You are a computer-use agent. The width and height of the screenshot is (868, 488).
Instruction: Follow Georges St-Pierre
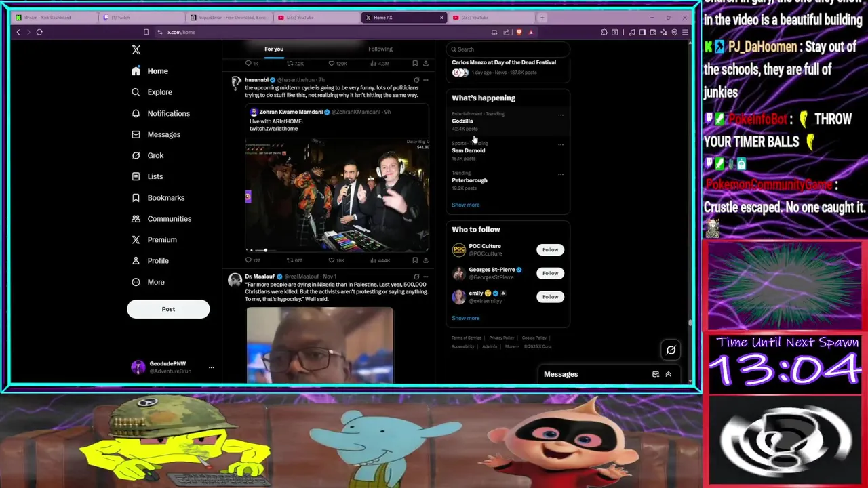click(x=550, y=273)
